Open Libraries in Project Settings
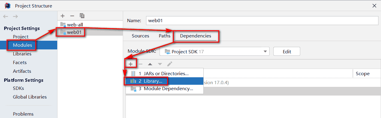Viewport: 381px width, 118px height. point(22,54)
